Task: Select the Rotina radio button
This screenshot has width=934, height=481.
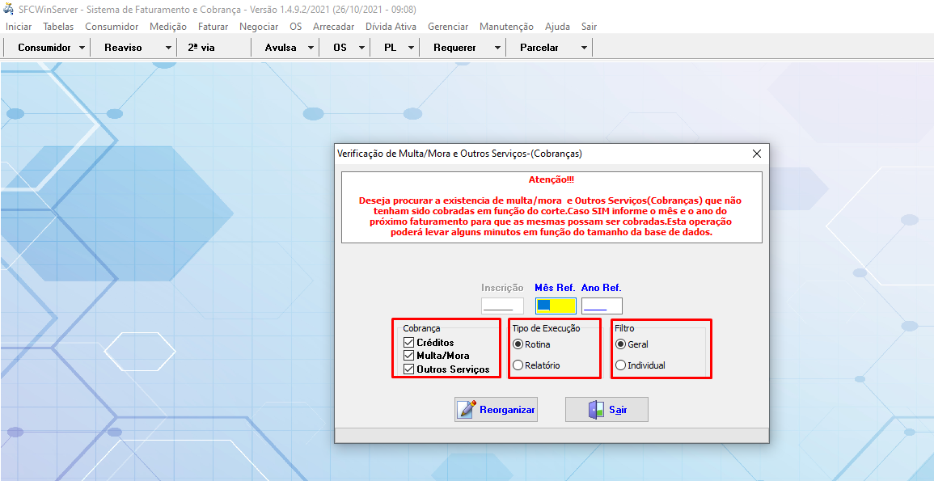Action: (x=518, y=344)
